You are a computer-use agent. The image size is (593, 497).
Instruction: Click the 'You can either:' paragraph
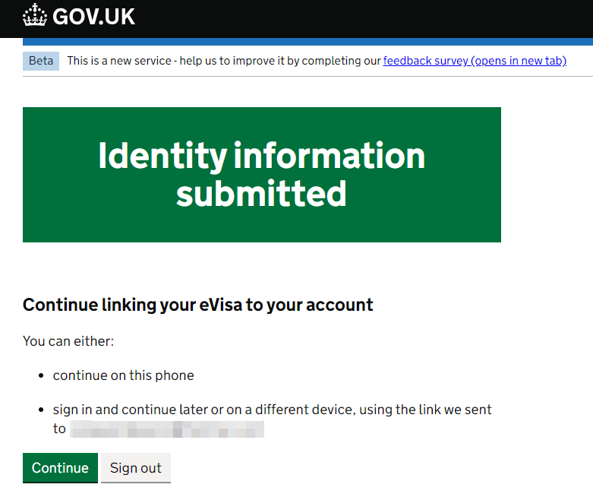68,341
